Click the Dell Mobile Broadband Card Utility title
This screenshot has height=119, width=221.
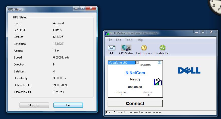tap(134, 33)
